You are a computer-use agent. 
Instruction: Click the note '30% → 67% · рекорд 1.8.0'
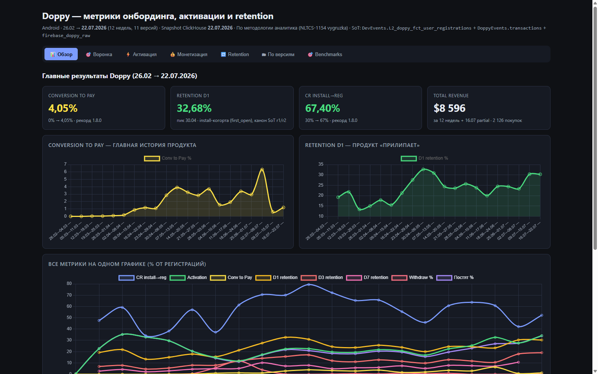[331, 120]
